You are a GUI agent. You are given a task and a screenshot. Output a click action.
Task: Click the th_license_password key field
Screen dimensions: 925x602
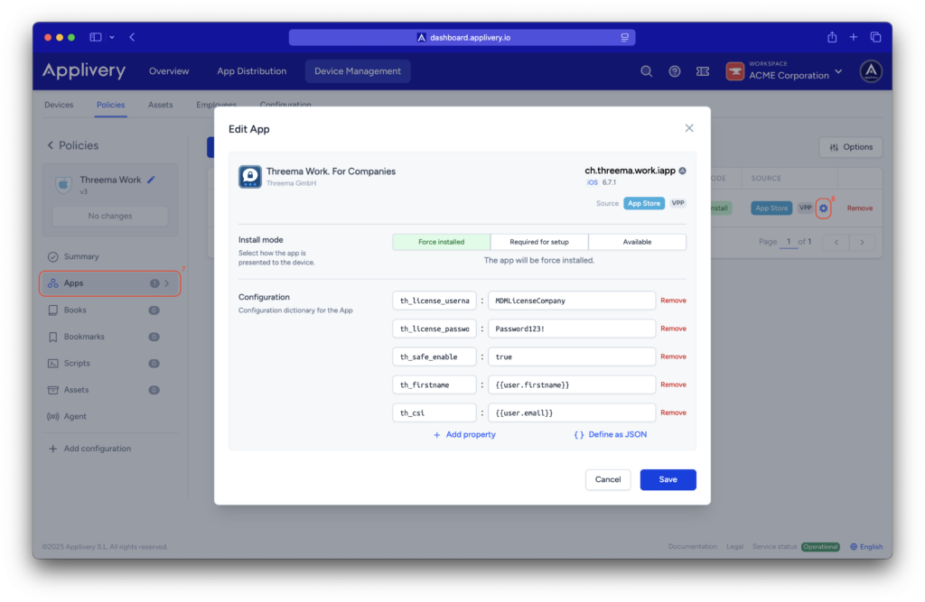point(434,329)
